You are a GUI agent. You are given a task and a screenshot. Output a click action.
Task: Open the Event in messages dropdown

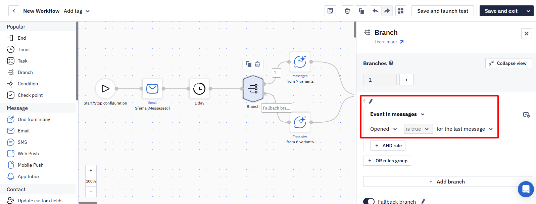(x=397, y=114)
